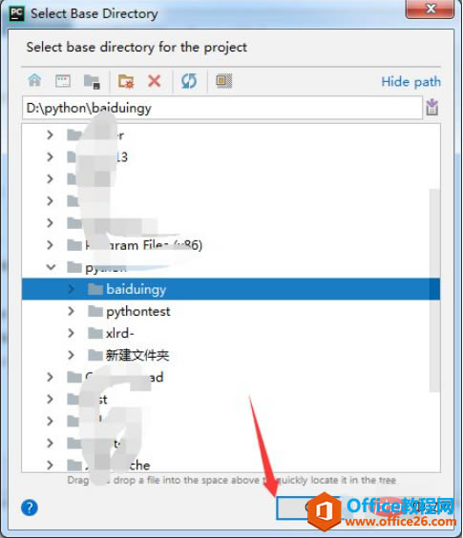Create a New Folder icon
This screenshot has height=538, width=463.
126,82
